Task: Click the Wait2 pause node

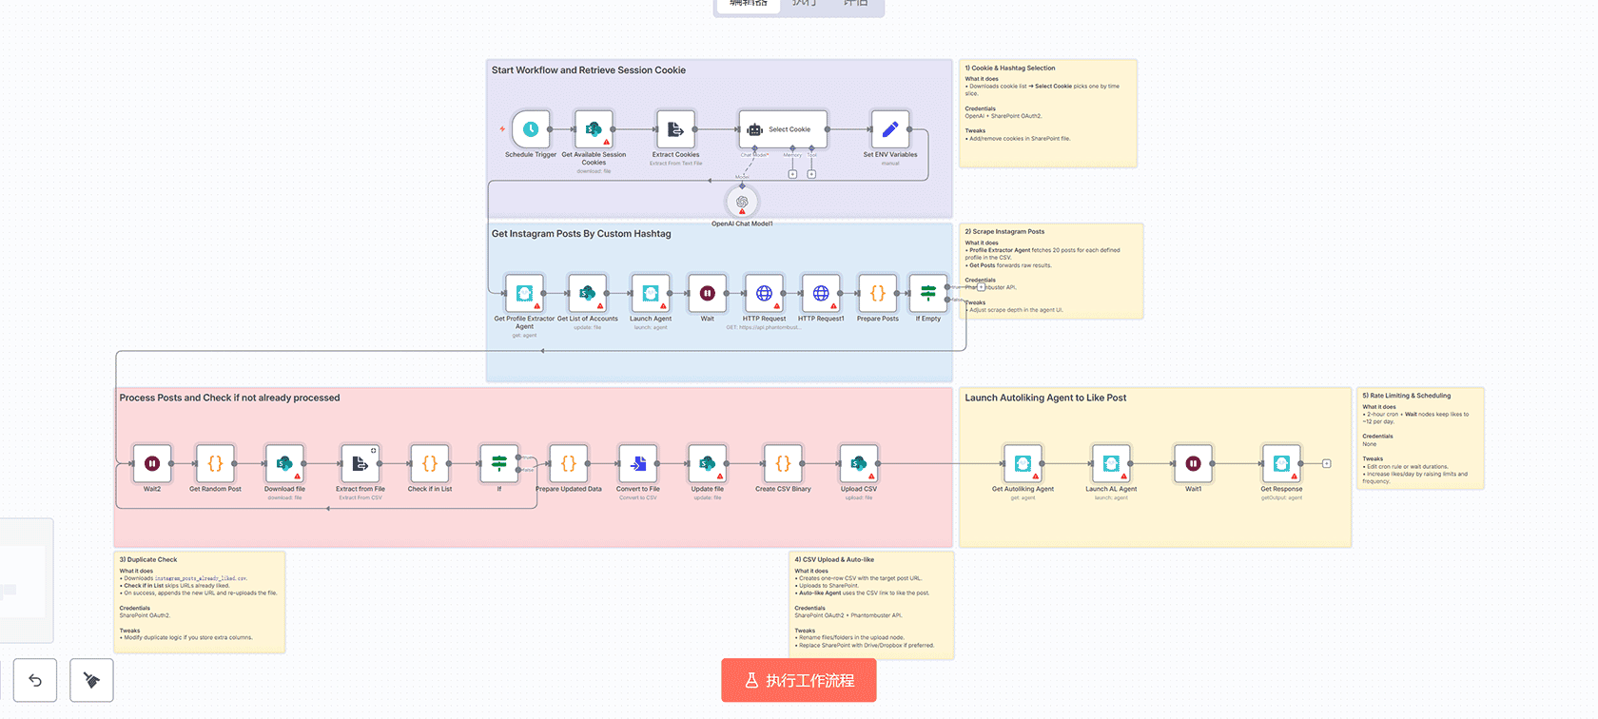Action: pyautogui.click(x=152, y=464)
